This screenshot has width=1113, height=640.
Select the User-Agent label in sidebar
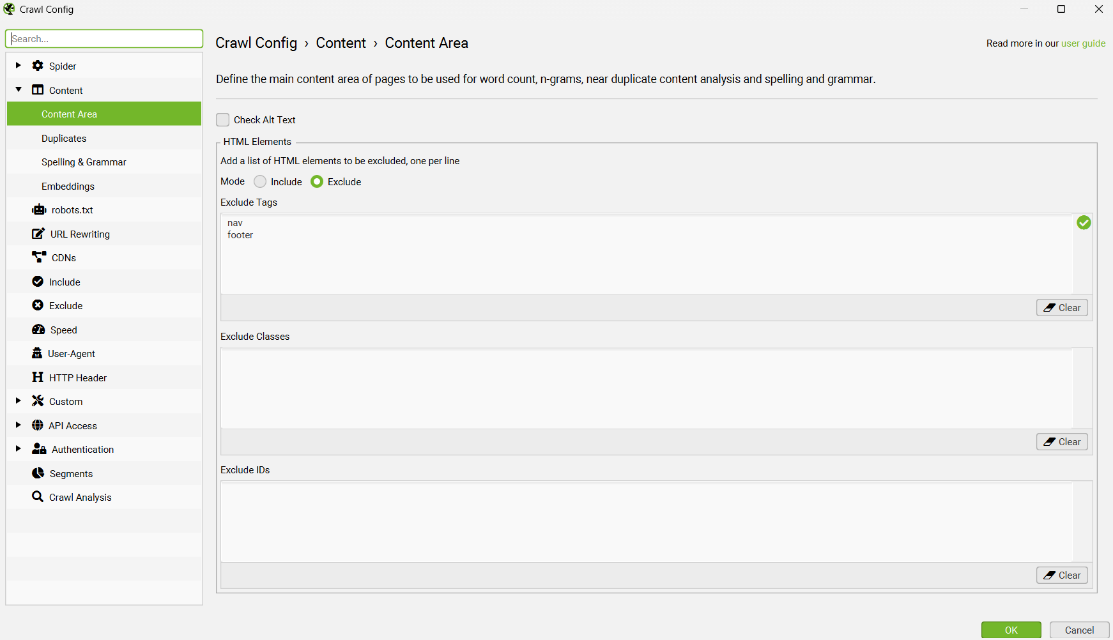click(72, 353)
